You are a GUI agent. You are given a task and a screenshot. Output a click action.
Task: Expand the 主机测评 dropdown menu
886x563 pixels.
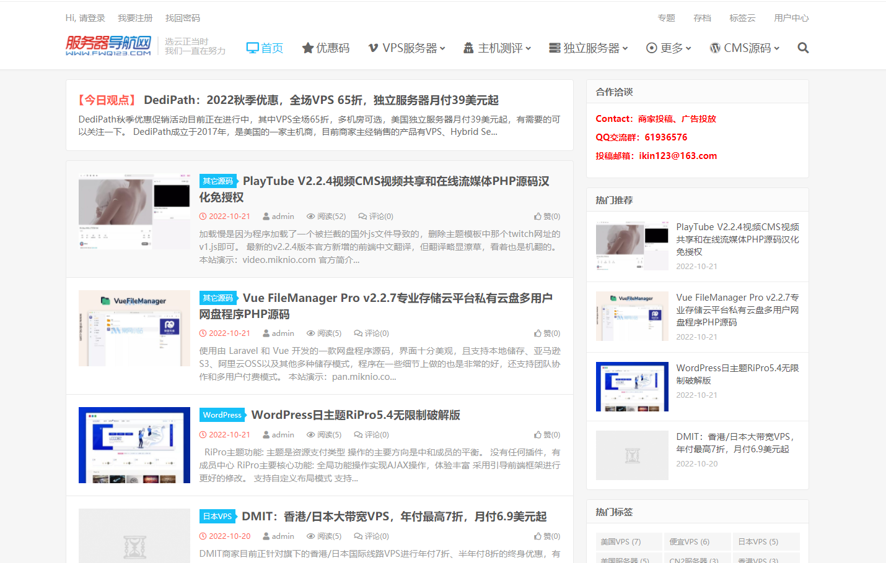coord(497,48)
